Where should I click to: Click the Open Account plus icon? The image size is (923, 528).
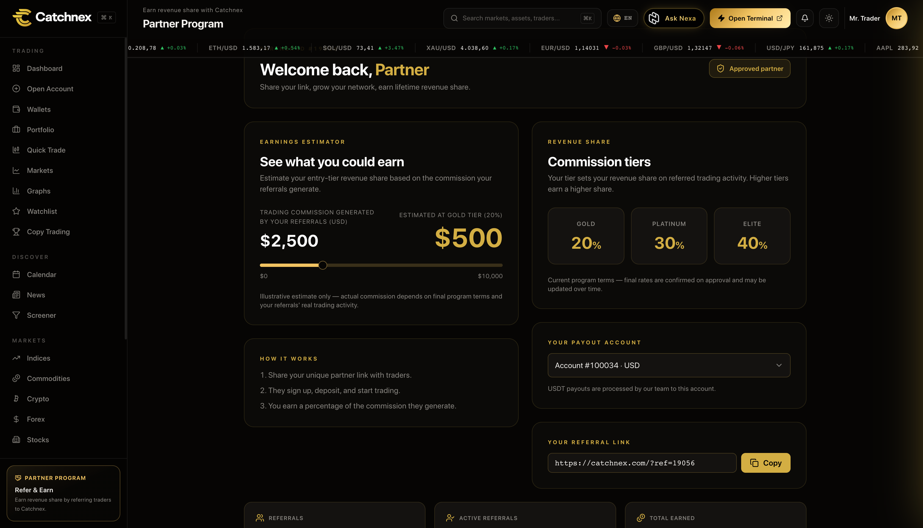tap(16, 89)
